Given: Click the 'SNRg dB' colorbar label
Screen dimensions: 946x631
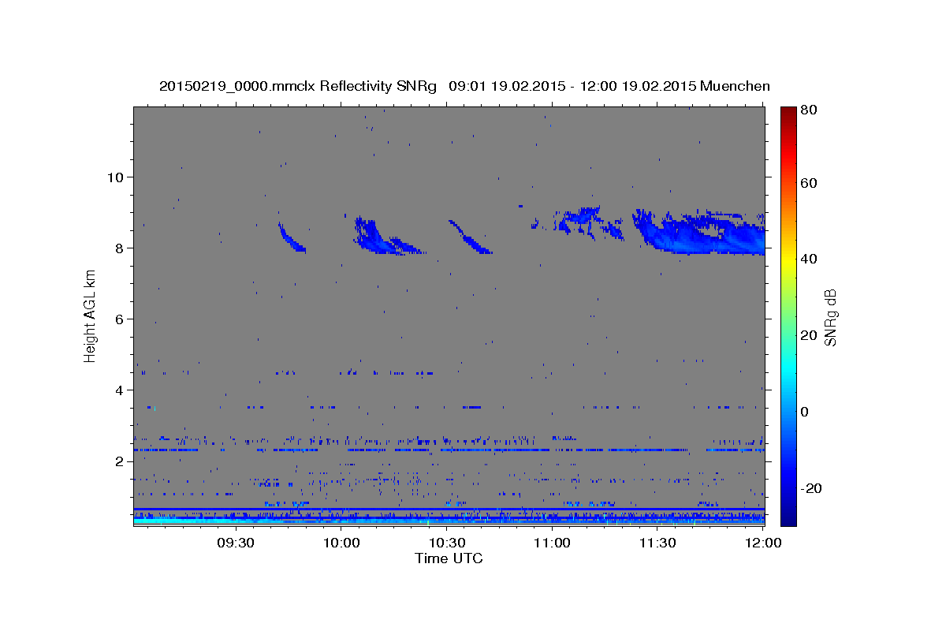Looking at the screenshot, I should pos(830,317).
